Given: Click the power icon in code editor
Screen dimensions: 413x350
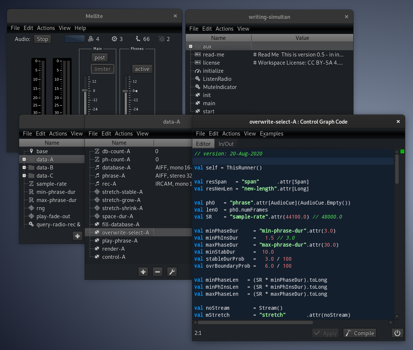Looking at the screenshot, I should [397, 333].
